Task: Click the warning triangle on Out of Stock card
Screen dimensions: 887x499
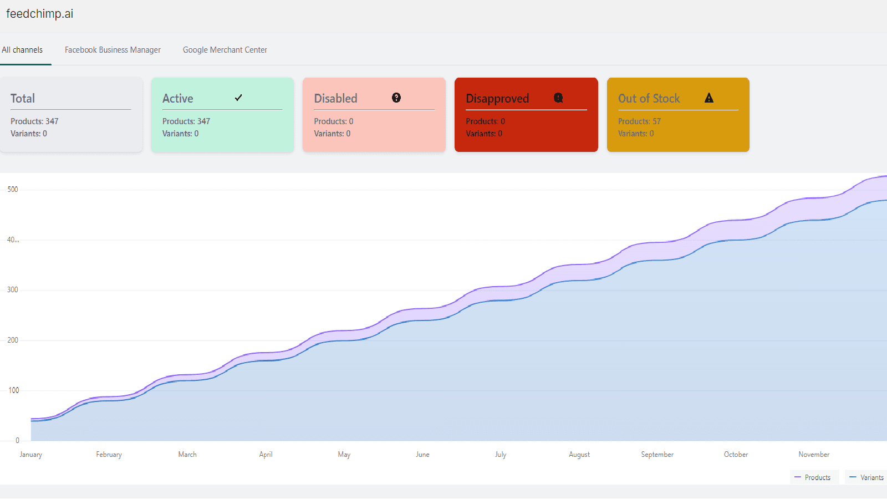Action: tap(709, 98)
